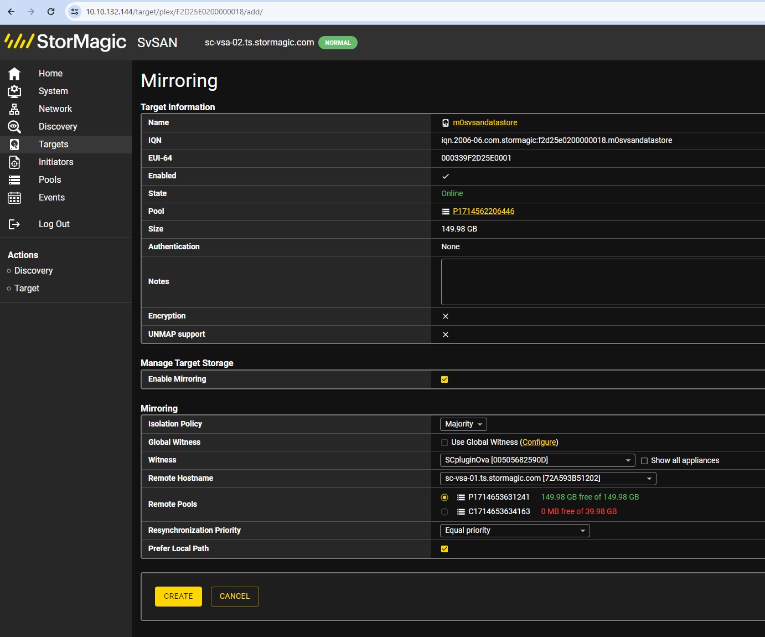Click the Online state value
The image size is (765, 637).
click(x=452, y=194)
